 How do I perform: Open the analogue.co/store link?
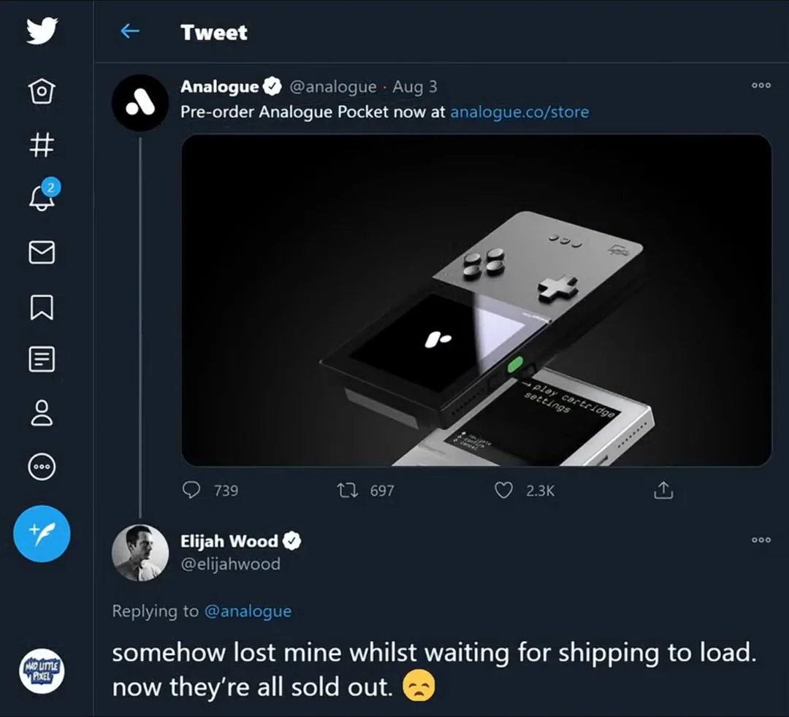(519, 112)
